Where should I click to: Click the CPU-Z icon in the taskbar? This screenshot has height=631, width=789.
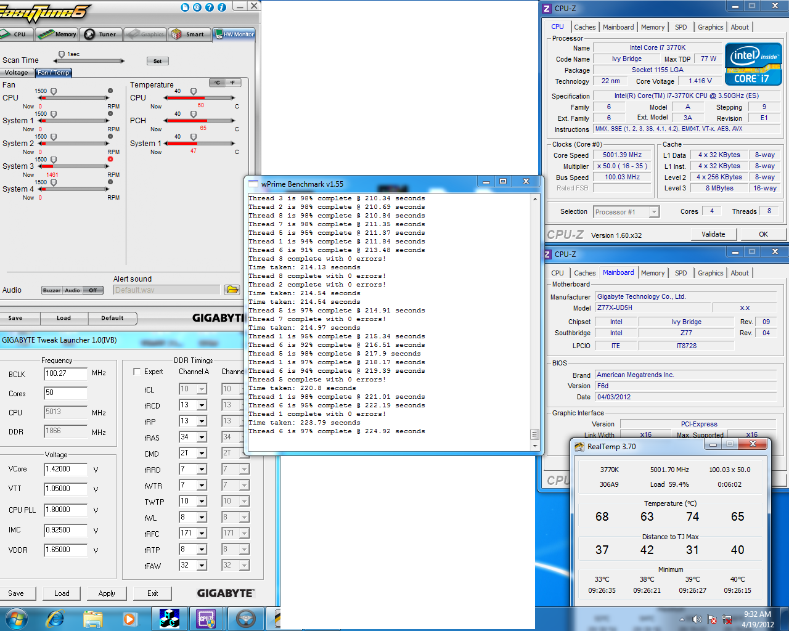[x=206, y=618]
